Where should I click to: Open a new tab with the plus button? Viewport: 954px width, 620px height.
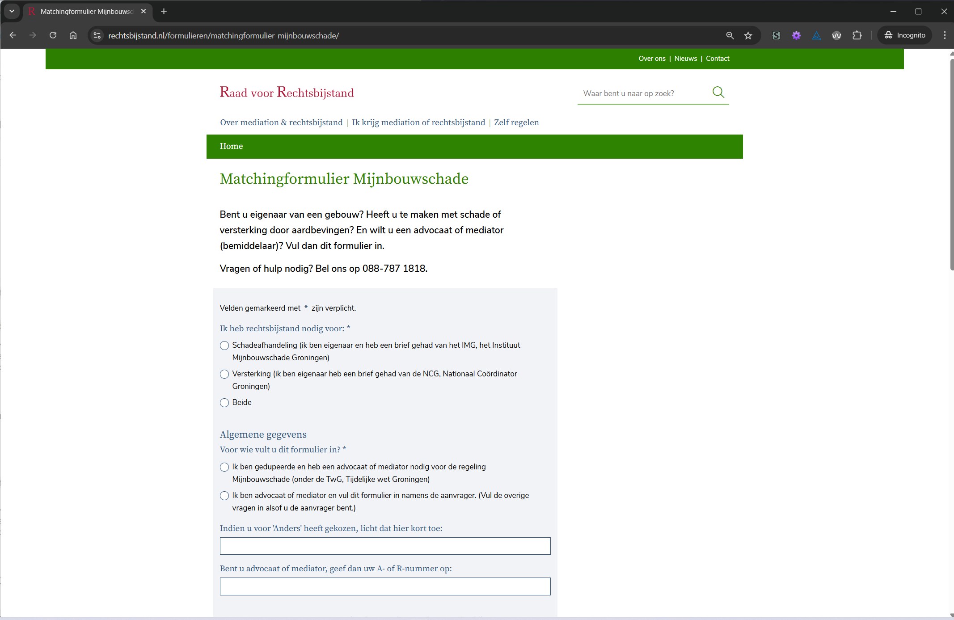[164, 11]
